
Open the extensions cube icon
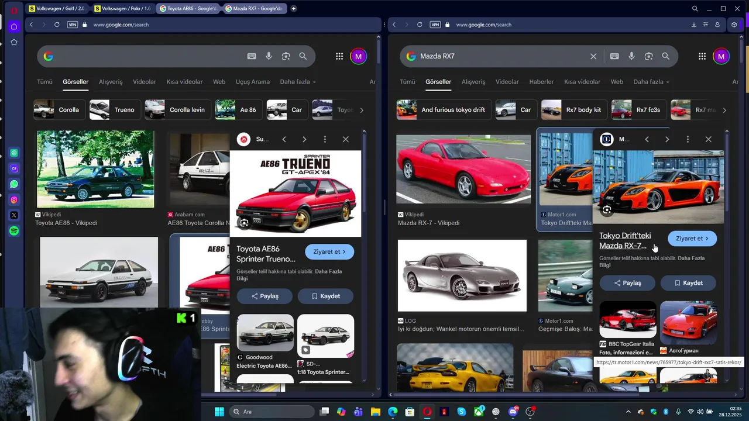tap(734, 25)
